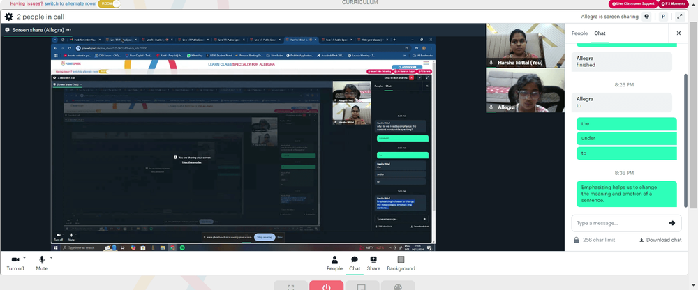Click Windows search box in shared screen taskbar
Viewport: 698px width, 290px height.
point(82,247)
